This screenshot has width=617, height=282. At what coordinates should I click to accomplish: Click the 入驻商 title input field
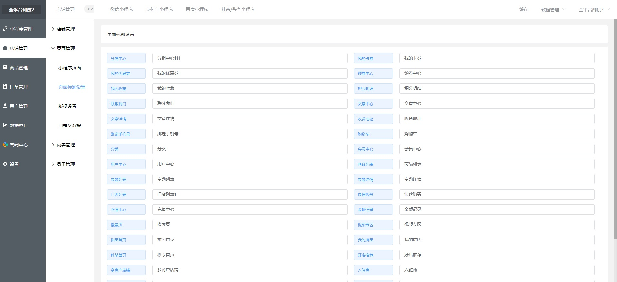pos(497,270)
